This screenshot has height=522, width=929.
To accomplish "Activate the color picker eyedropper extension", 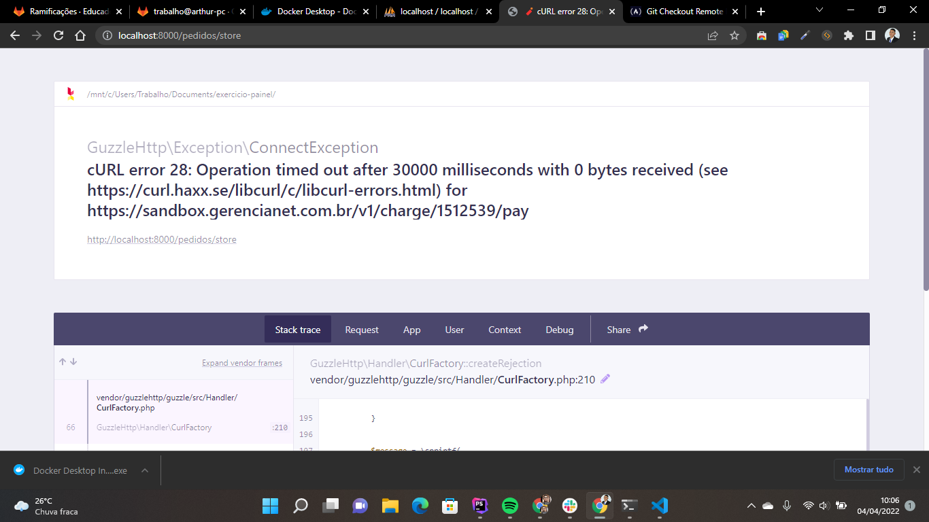I will tap(805, 35).
